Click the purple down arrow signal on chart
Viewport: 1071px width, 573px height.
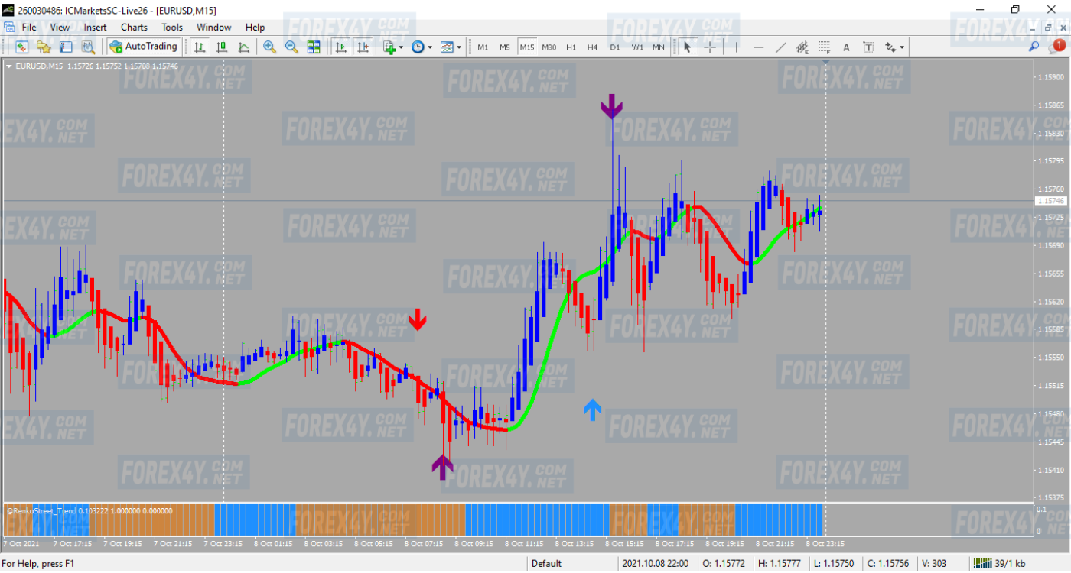click(611, 107)
